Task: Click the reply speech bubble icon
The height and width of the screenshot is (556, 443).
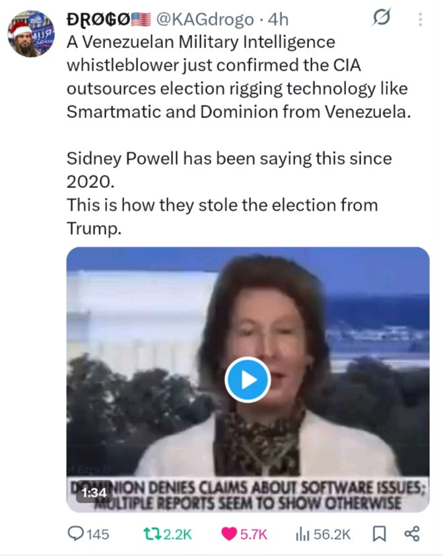Action: click(x=77, y=534)
